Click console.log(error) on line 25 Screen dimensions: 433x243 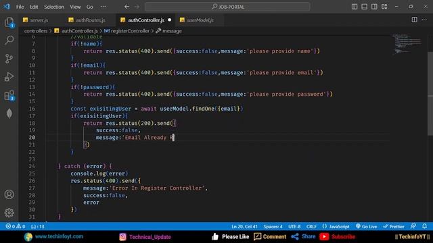pos(99,173)
